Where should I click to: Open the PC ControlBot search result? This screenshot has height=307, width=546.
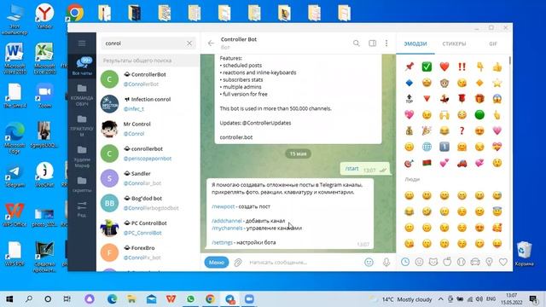(x=148, y=228)
